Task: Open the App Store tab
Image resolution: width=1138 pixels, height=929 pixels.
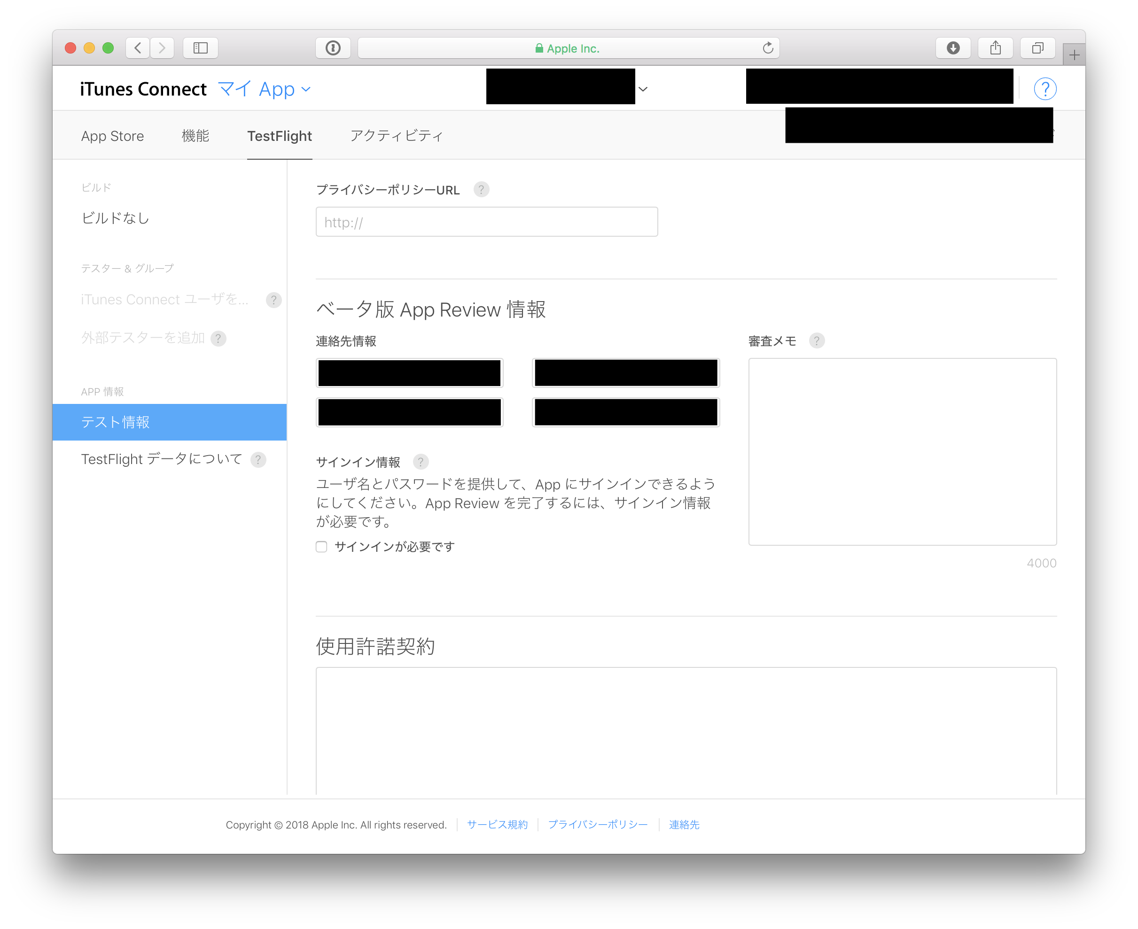Action: [x=112, y=136]
